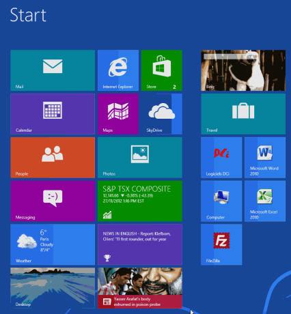291x314 pixels.
Task: Launch Microsoft Word 2010 tile
Action: [x=265, y=158]
